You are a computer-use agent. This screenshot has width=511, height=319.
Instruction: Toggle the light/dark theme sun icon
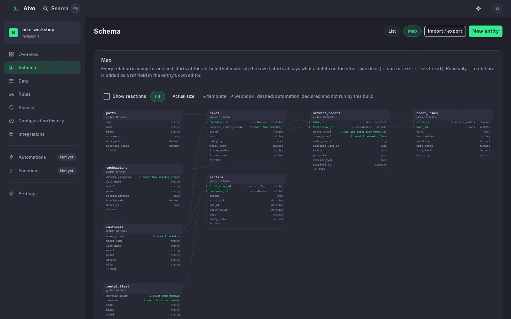point(478,9)
